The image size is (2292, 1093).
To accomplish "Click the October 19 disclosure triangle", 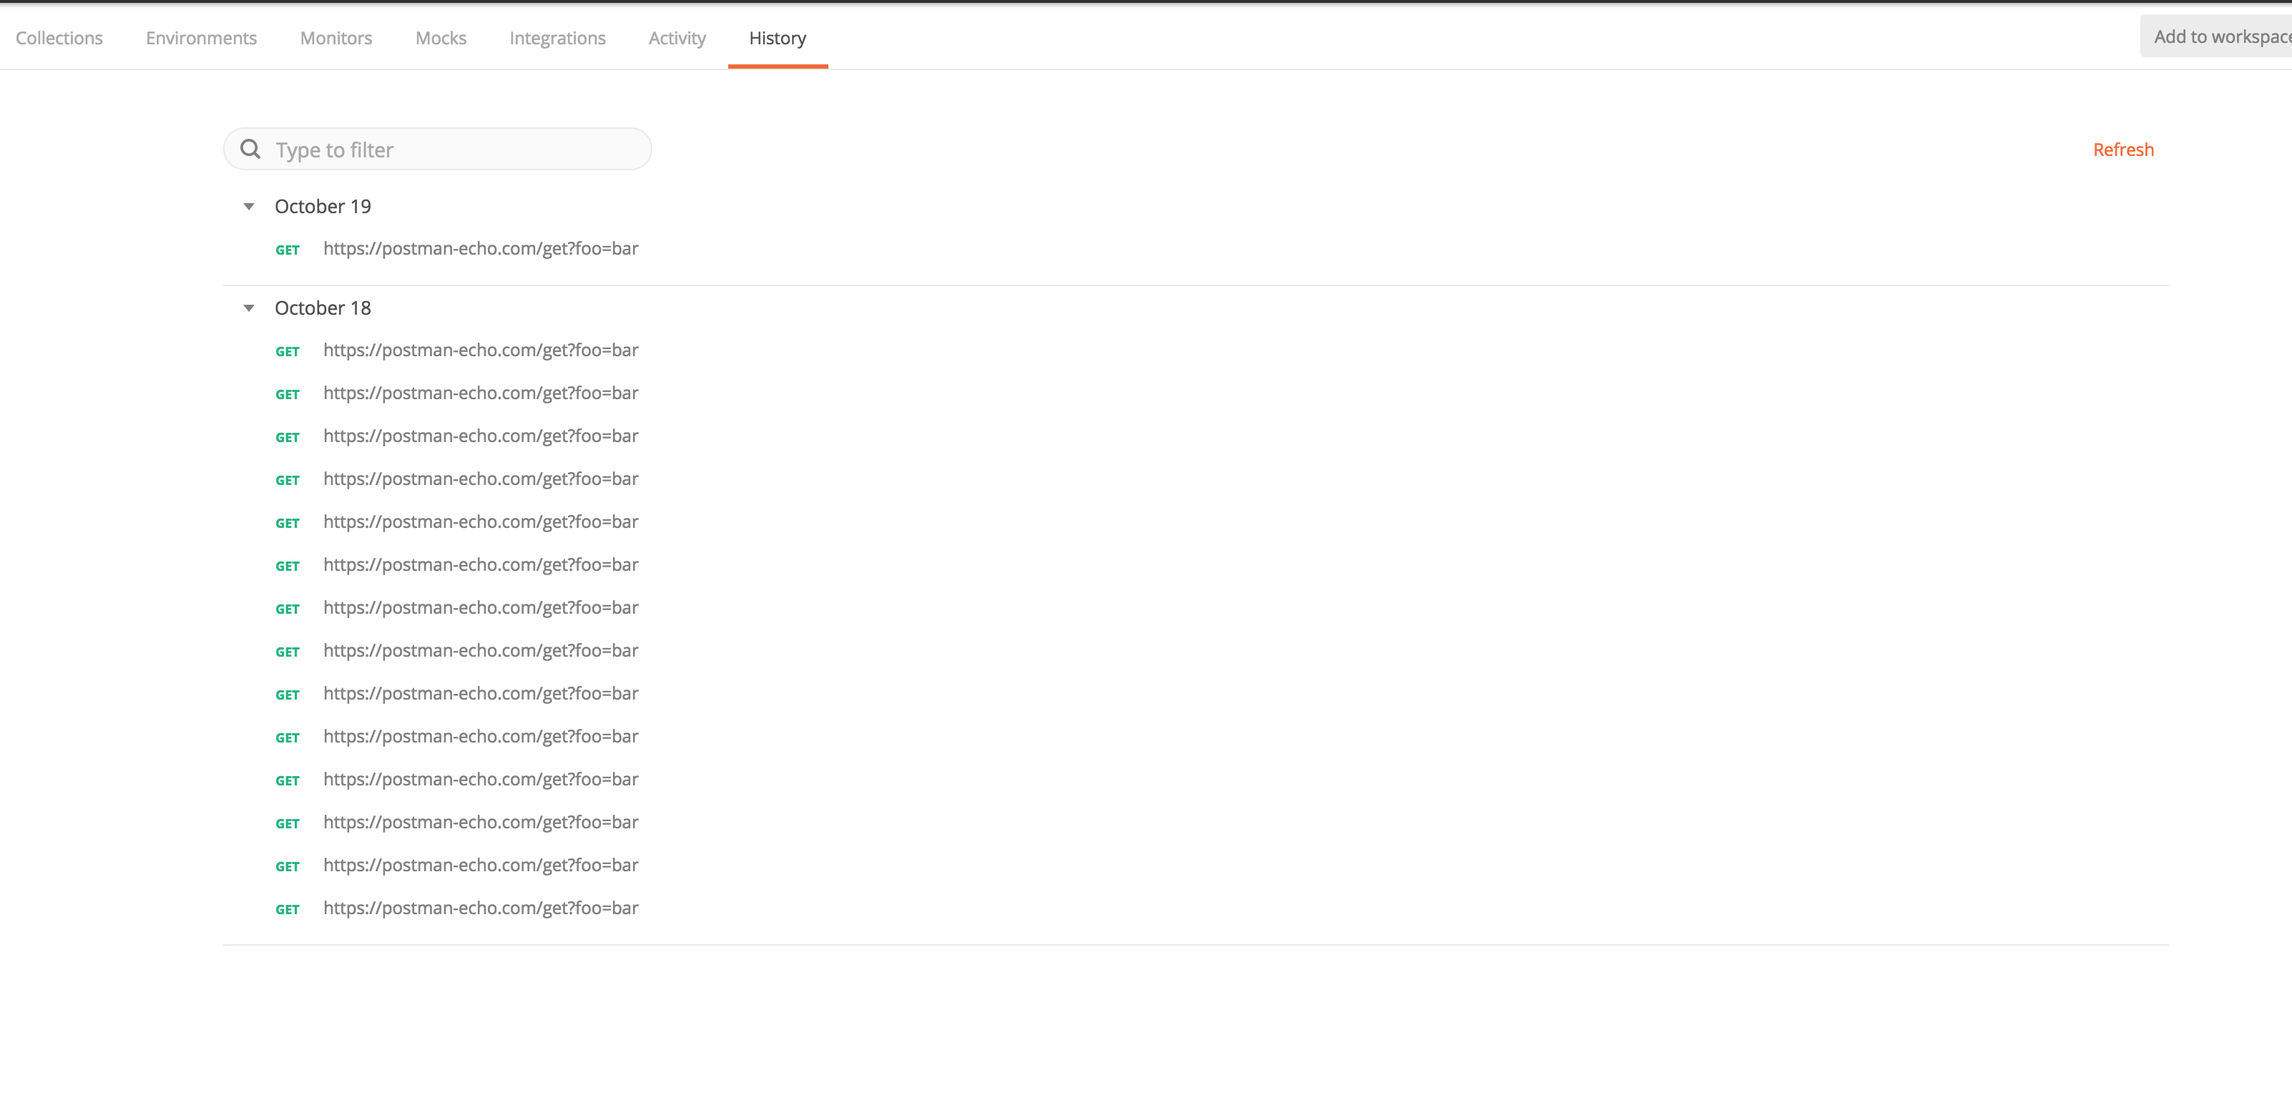I will 249,206.
